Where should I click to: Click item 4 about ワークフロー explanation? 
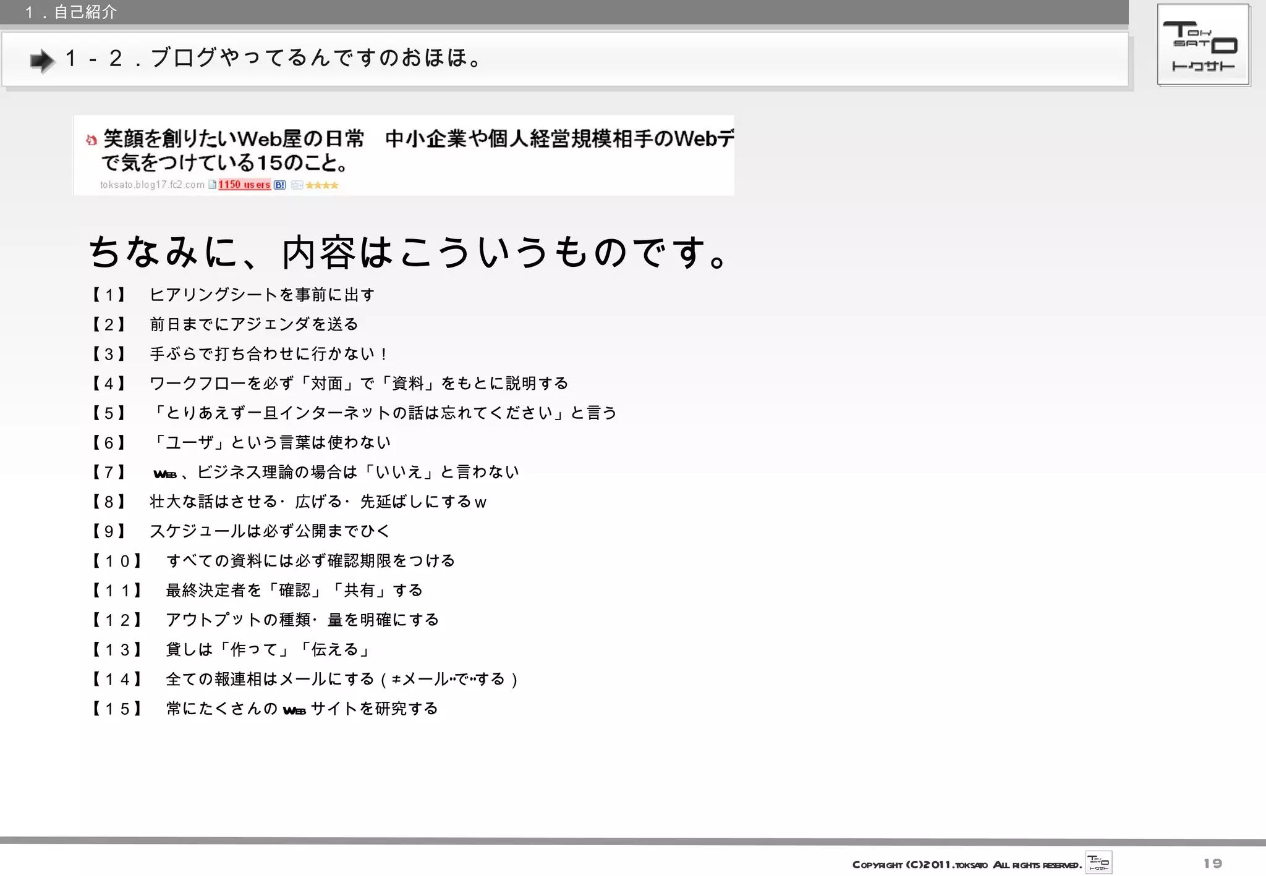329,384
